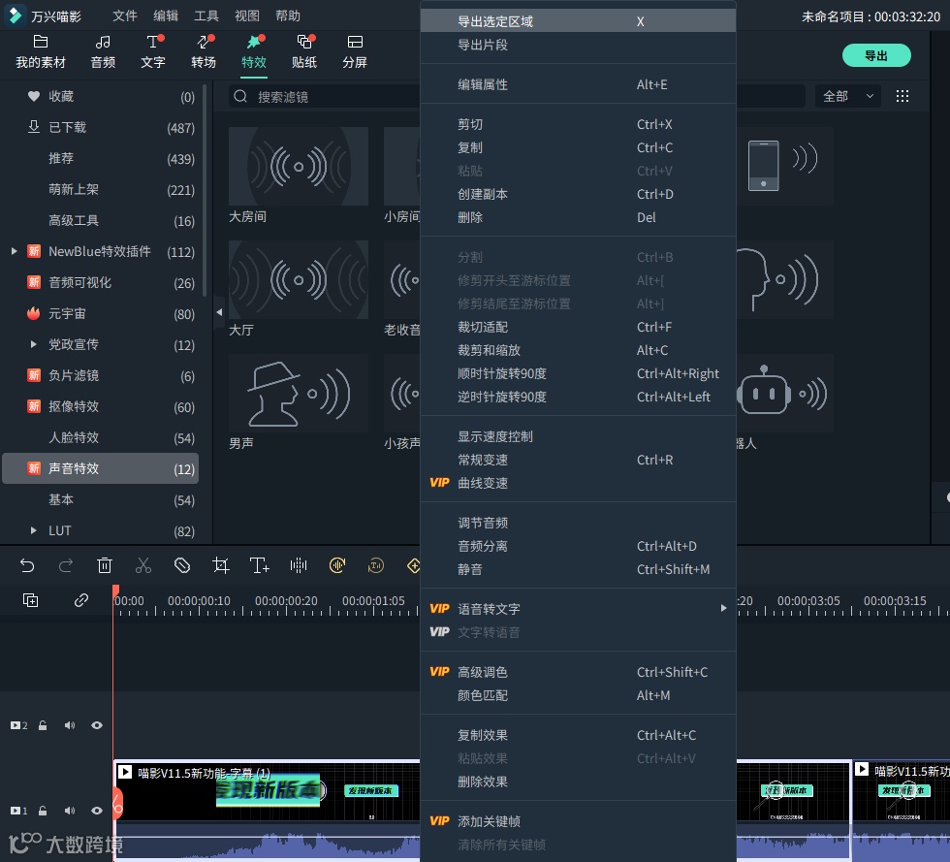Open the 音频 audio tab
This screenshot has height=862, width=950.
[x=103, y=51]
